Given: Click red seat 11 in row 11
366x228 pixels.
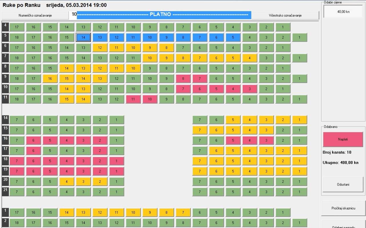Looking at the screenshot, I should tap(133, 99).
